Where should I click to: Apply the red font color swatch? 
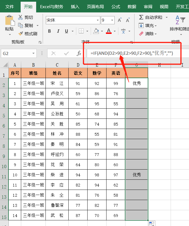[109, 31]
